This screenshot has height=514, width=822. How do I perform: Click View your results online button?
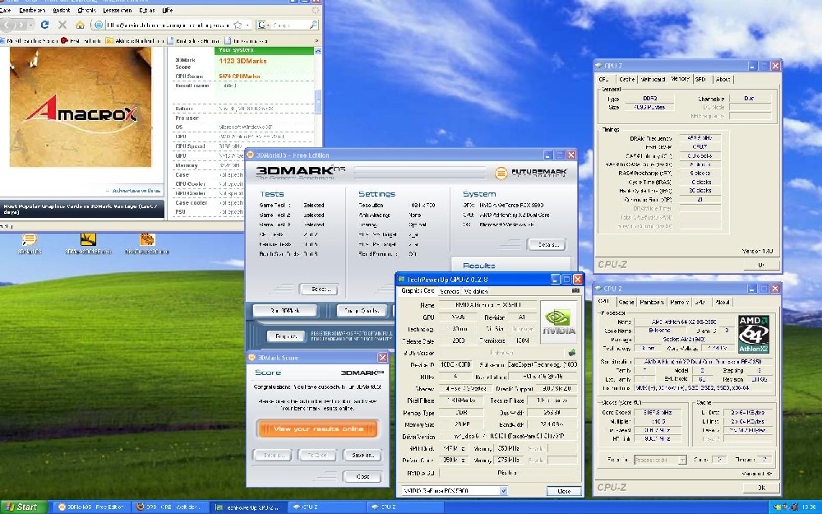pos(317,428)
